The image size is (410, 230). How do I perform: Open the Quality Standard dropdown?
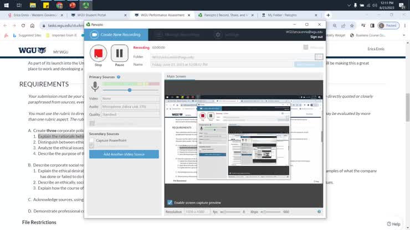click(130, 114)
